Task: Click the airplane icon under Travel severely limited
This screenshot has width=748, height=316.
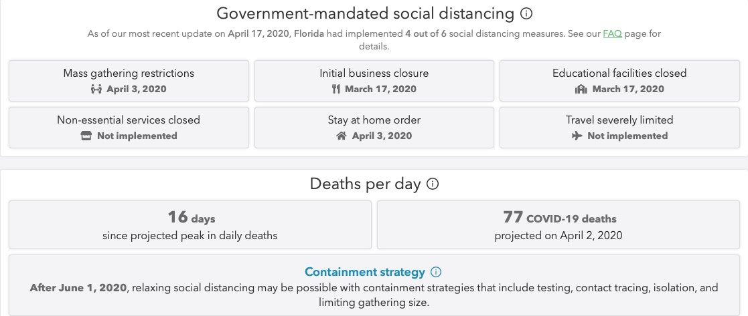Action: pyautogui.click(x=577, y=136)
